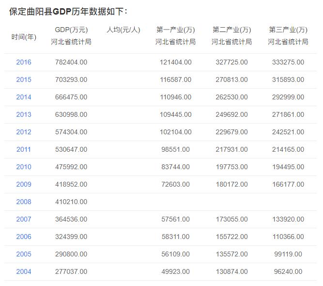Image resolution: width=323 pixels, height=286 pixels.
Task: Select GDP value 703293.00
Action: pos(71,79)
